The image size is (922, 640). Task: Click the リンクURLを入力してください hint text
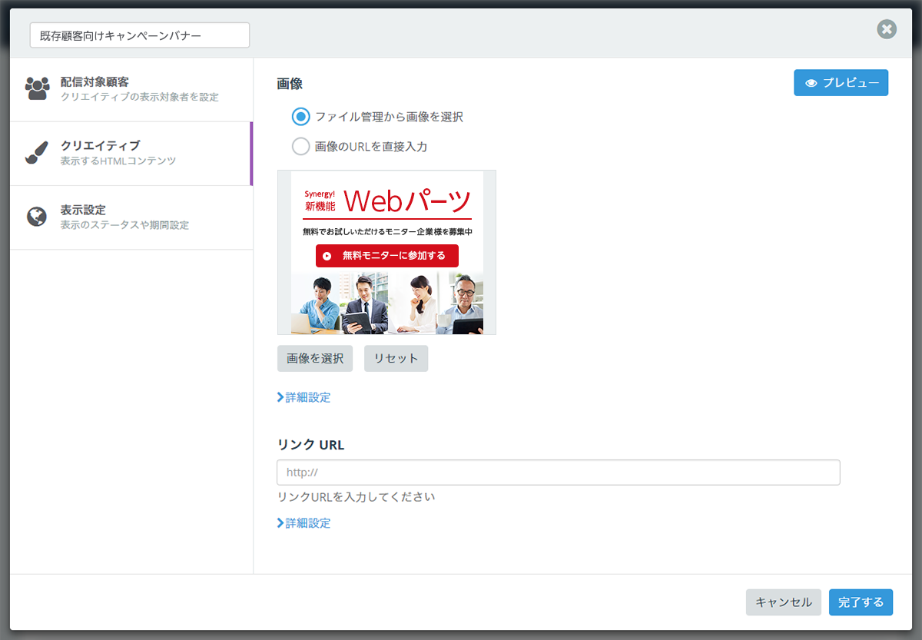click(356, 497)
